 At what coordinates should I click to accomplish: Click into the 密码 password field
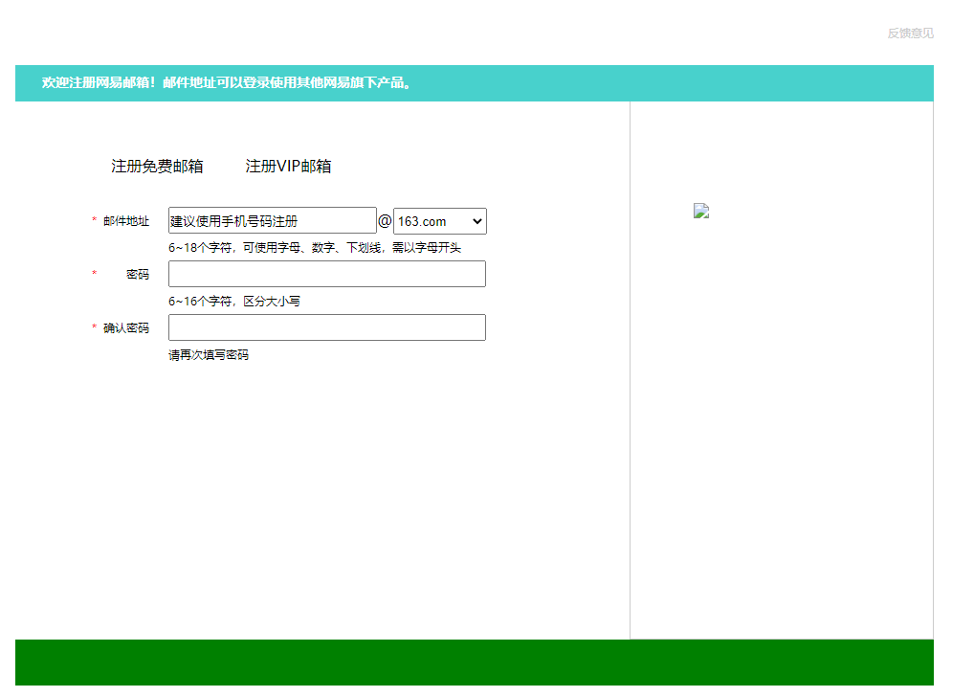coord(326,274)
